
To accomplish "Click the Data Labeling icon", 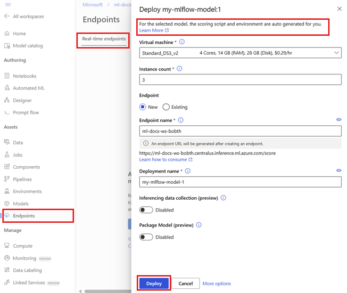I will click(x=7, y=270).
